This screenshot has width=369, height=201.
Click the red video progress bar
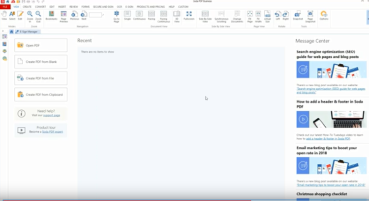pos(127,201)
